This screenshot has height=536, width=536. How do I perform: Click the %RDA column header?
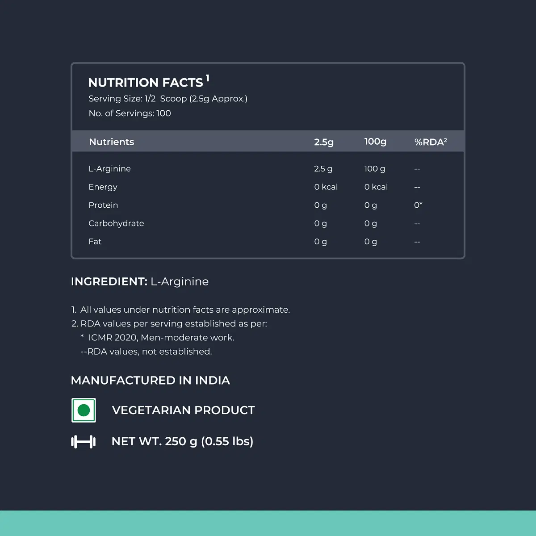(431, 142)
